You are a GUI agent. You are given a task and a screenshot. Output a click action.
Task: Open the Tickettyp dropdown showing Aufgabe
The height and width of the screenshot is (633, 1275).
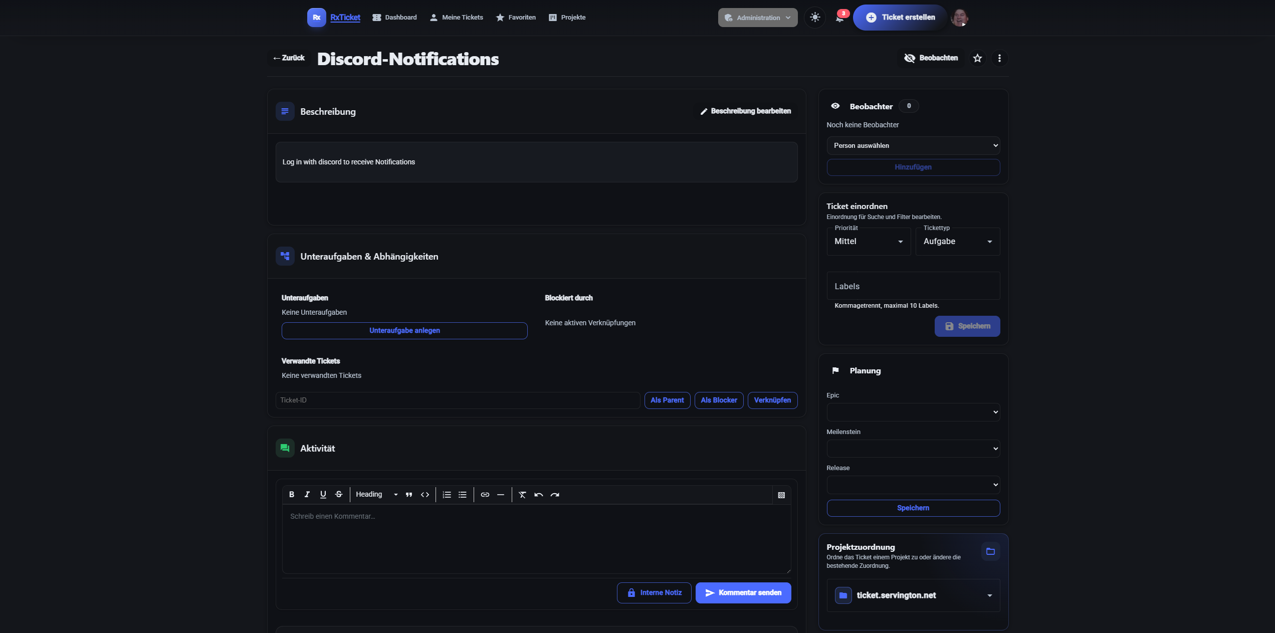958,242
